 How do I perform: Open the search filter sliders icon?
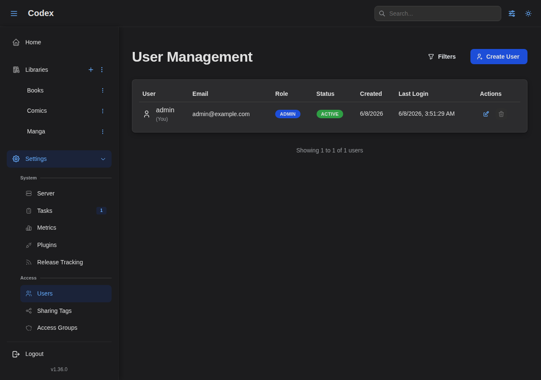(x=512, y=14)
